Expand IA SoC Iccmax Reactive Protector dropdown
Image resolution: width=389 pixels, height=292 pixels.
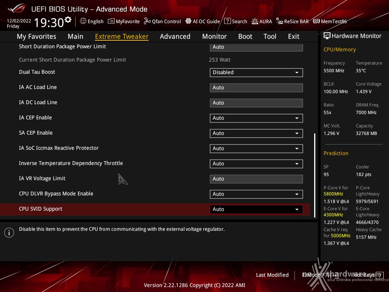pyautogui.click(x=256, y=149)
